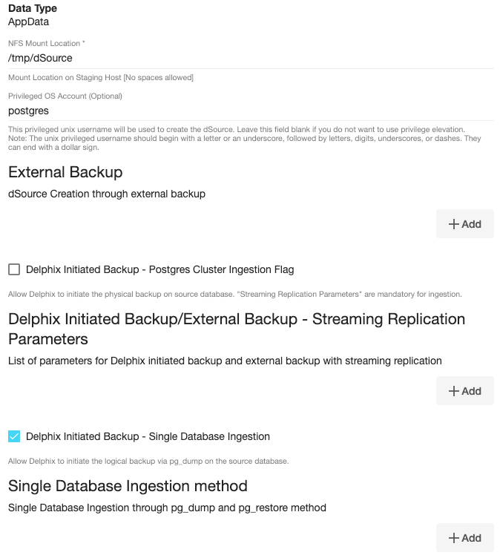Click the Streaming Replication Parameters section heading
The image size is (500, 558).
(x=237, y=329)
